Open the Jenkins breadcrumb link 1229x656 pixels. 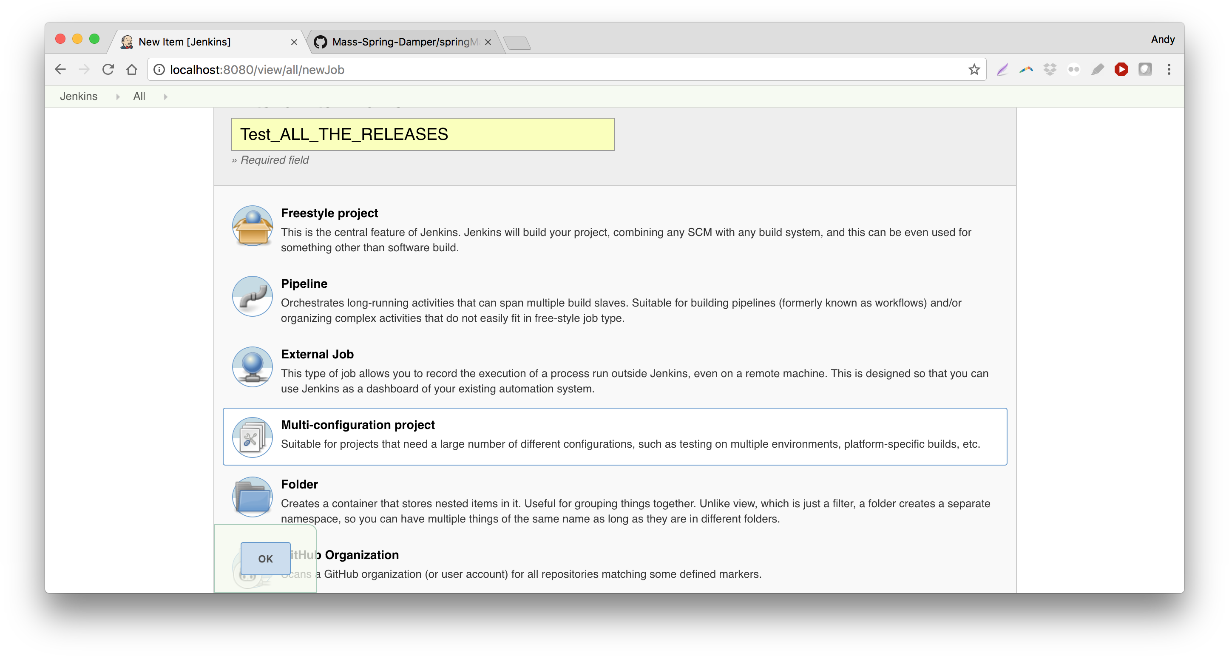click(79, 97)
